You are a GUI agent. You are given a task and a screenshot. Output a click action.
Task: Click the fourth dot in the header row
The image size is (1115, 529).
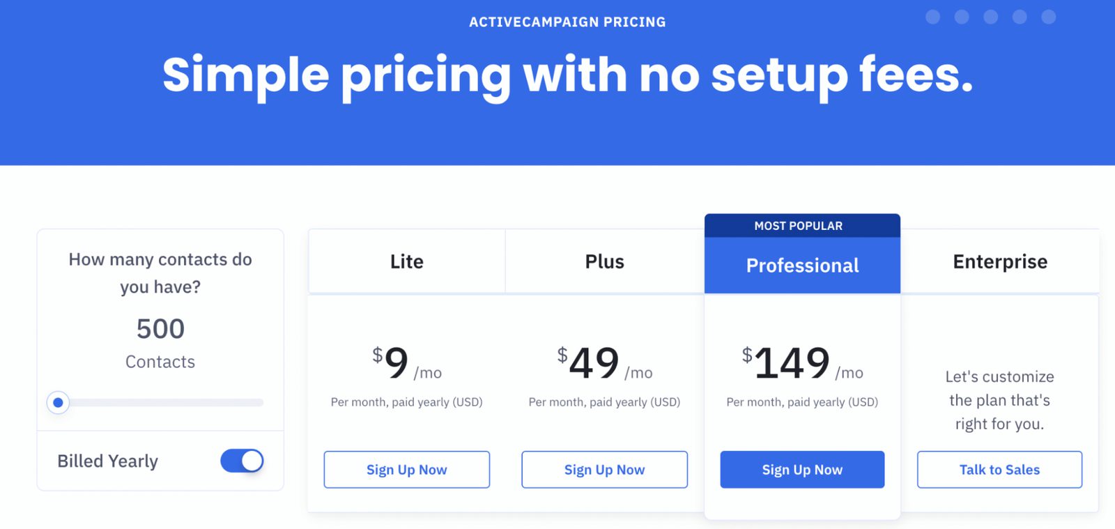1020,17
